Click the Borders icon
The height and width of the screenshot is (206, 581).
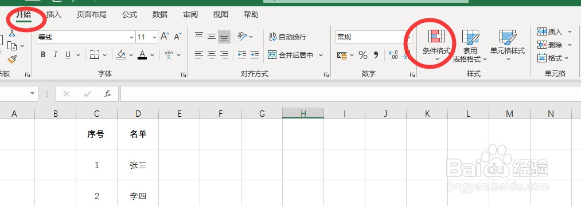[x=95, y=55]
